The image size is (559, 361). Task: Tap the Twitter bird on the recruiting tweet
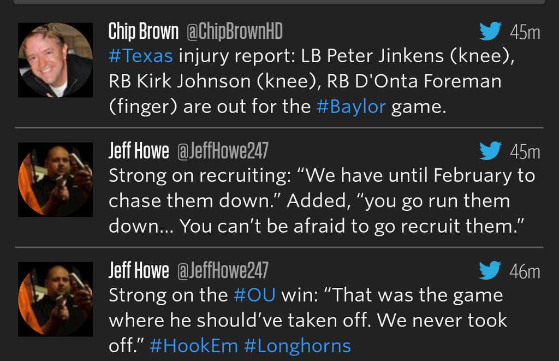tap(490, 151)
